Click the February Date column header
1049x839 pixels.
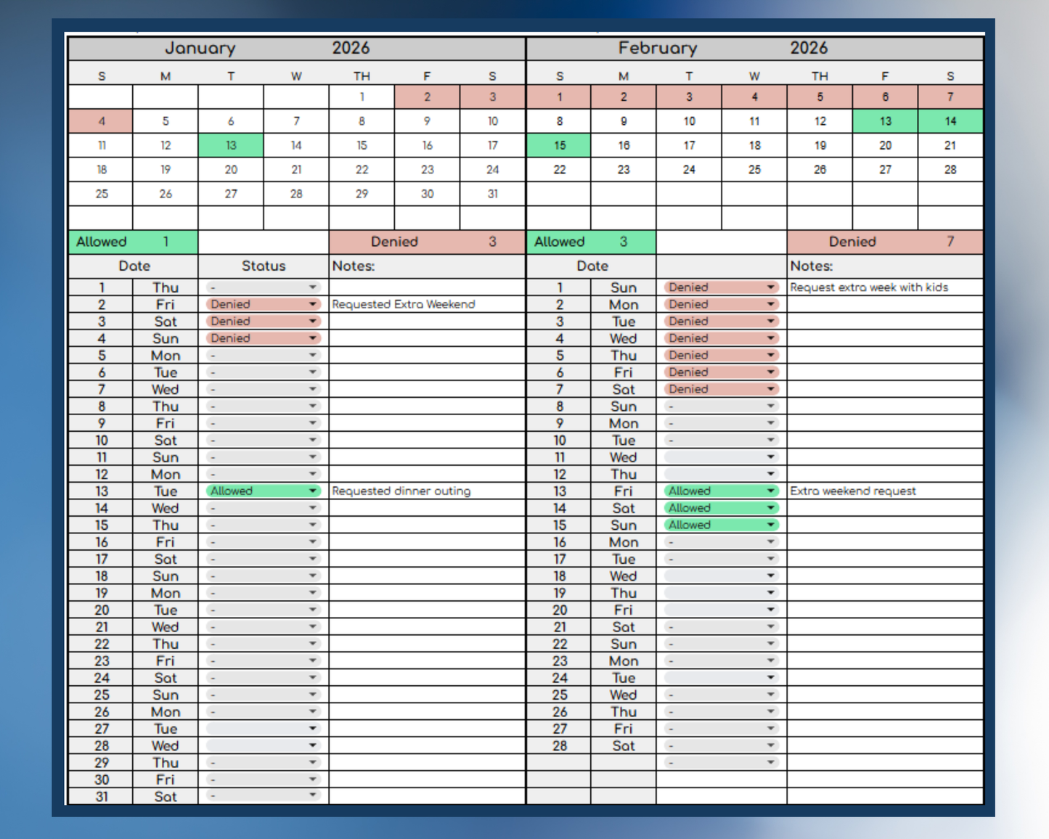[x=592, y=266]
